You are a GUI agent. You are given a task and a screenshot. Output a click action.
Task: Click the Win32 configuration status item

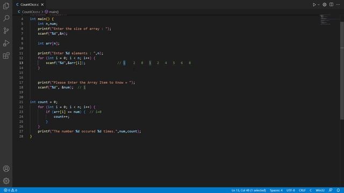coord(320,190)
